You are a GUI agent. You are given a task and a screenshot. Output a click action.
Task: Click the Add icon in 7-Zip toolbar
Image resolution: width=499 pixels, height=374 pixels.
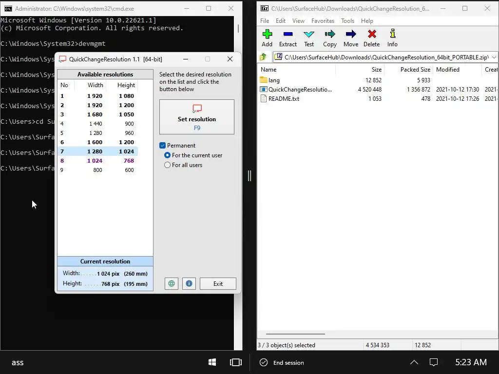tap(267, 34)
